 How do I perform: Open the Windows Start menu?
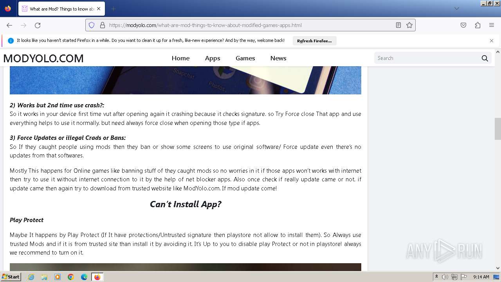(x=11, y=277)
